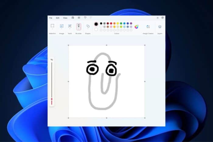213x142 pixels.
Task: Open the File menu
Action: point(51,18)
